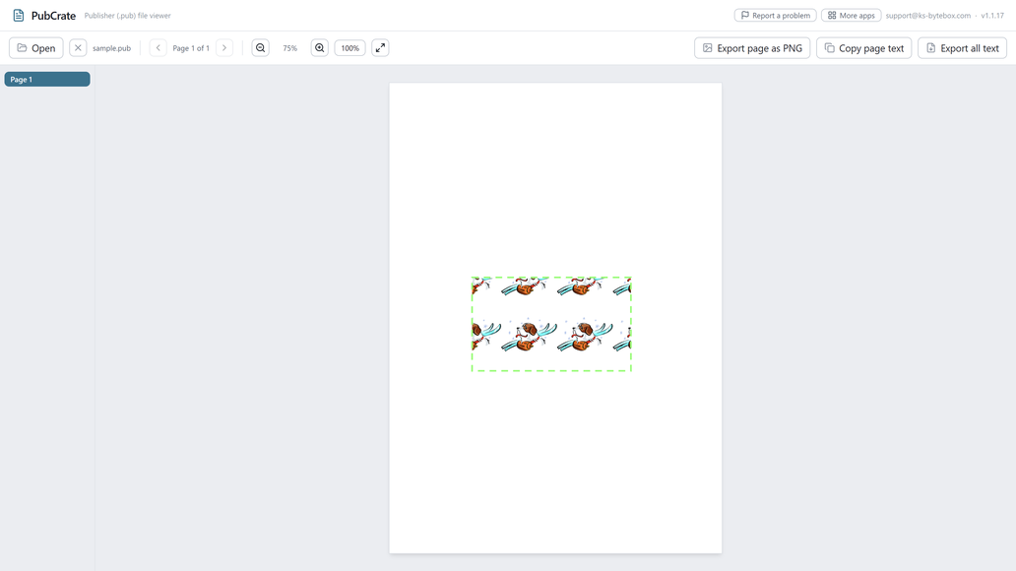1016x571 pixels.
Task: Click the 75% zoom level label
Action: tap(289, 48)
